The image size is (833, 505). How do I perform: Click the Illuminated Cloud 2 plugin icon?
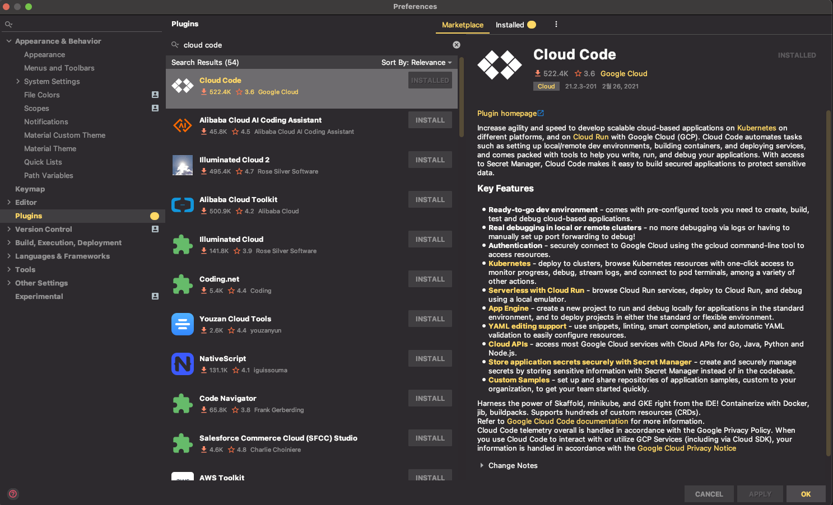tap(183, 165)
